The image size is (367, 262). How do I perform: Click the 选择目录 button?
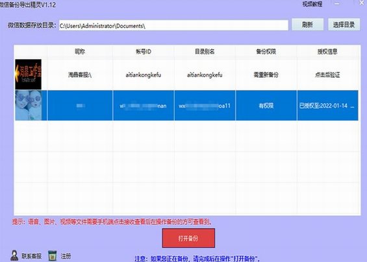click(x=344, y=25)
